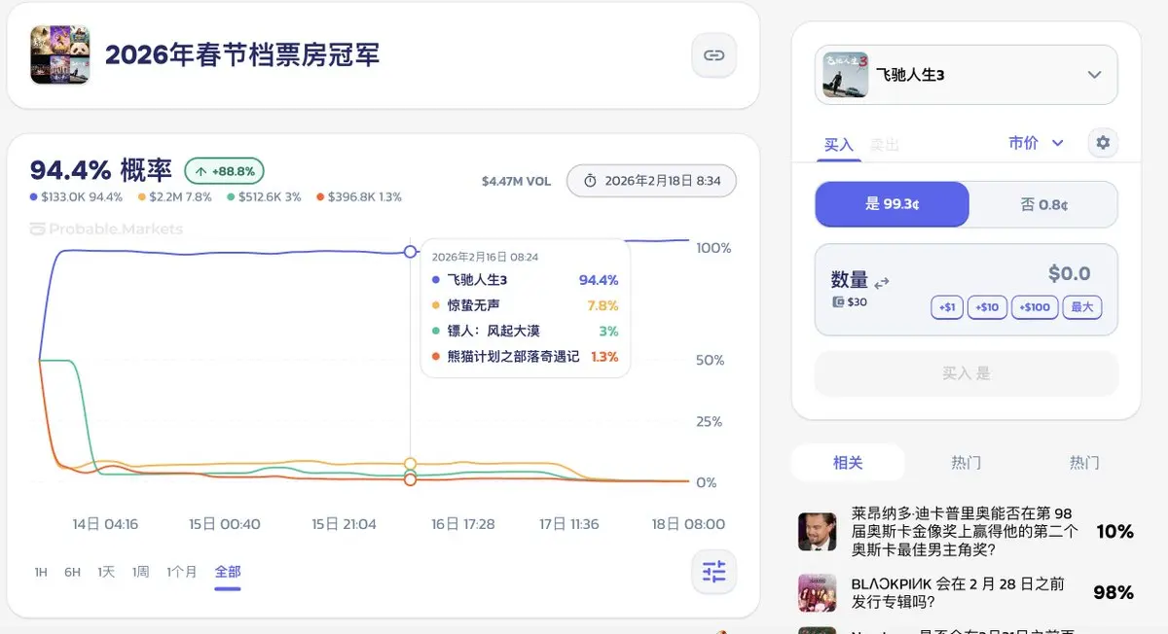The height and width of the screenshot is (634, 1168).
Task: Click the orange marker on chart baseline
Action: tap(410, 479)
